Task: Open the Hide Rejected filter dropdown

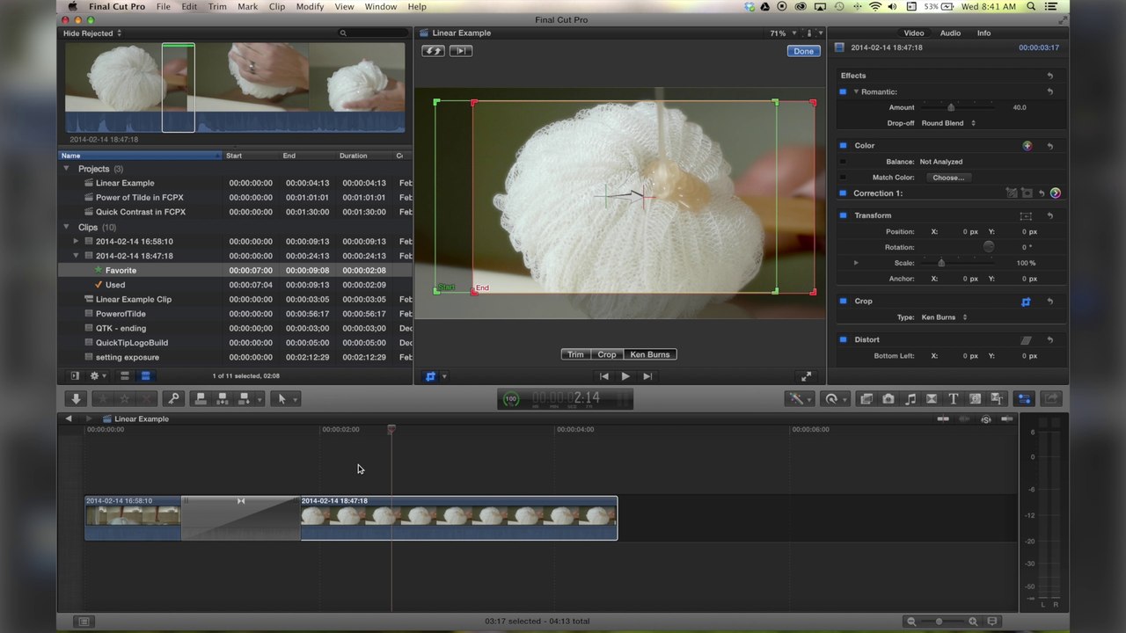Action: tap(92, 33)
